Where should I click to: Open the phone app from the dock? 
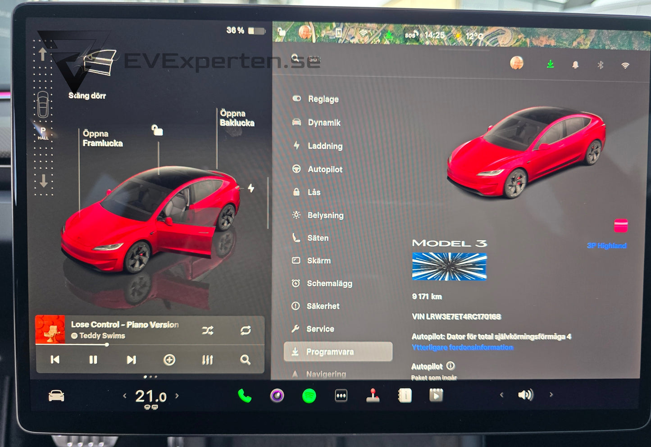[x=244, y=396]
